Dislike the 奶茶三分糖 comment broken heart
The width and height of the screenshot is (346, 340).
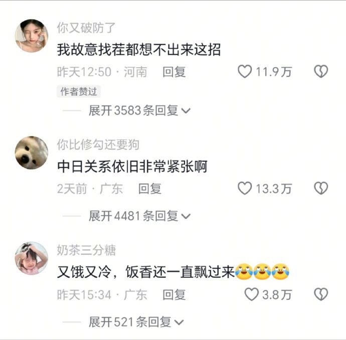[321, 294]
